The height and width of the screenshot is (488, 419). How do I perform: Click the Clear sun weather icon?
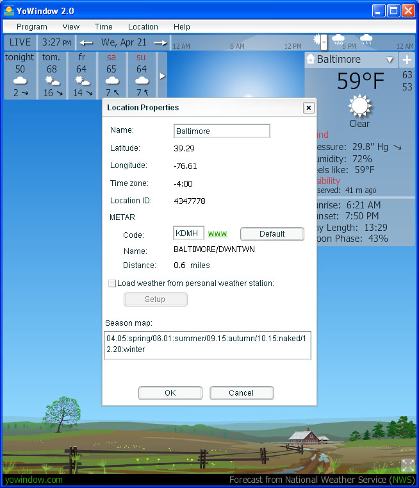pos(359,106)
